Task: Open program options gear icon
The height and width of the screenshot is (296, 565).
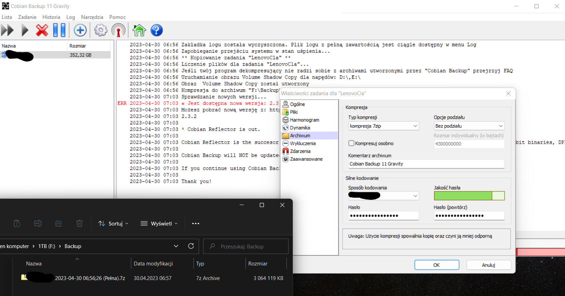Action: (x=101, y=30)
